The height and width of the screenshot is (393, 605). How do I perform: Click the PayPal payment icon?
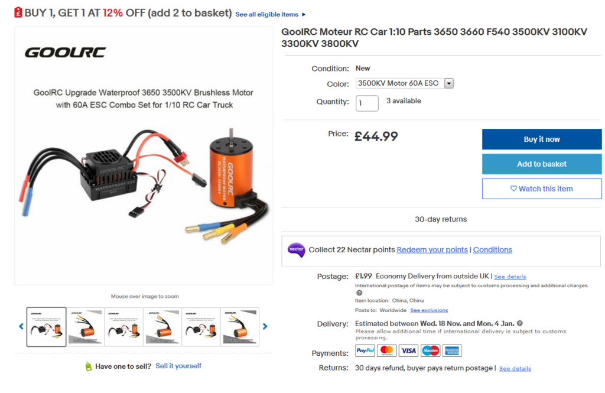point(365,350)
